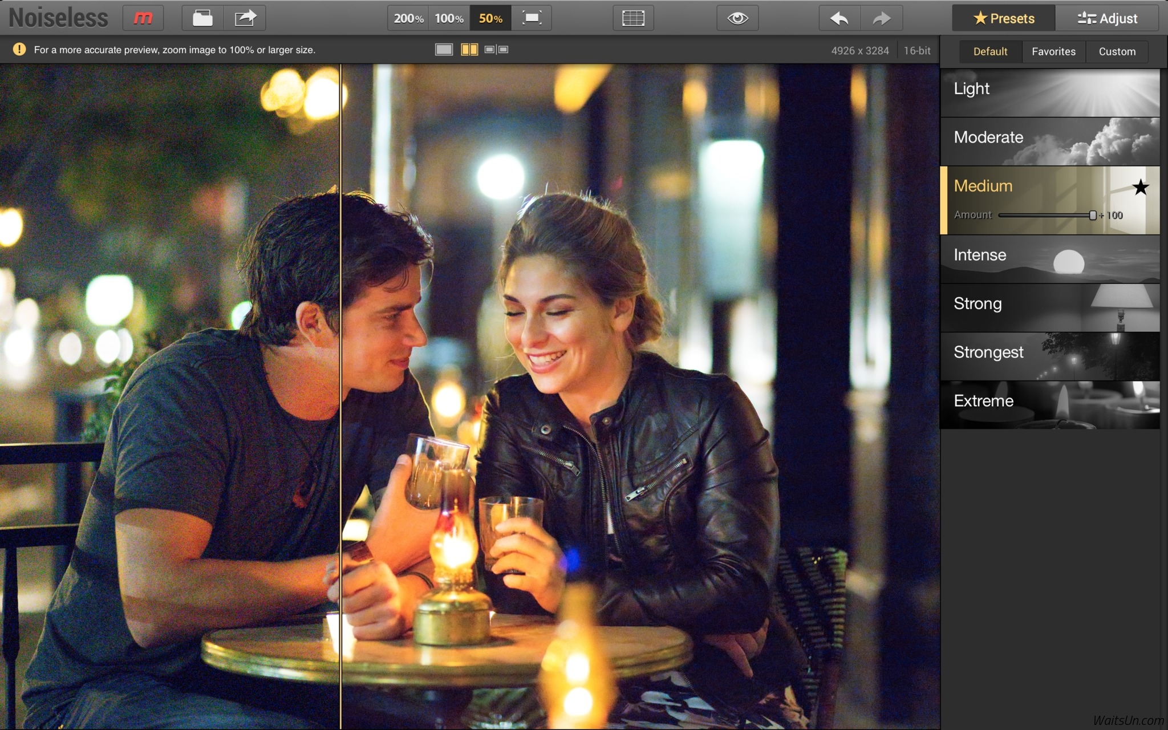Screen dimensions: 1168x730
Task: Toggle the eye preview compare button
Action: (x=737, y=18)
